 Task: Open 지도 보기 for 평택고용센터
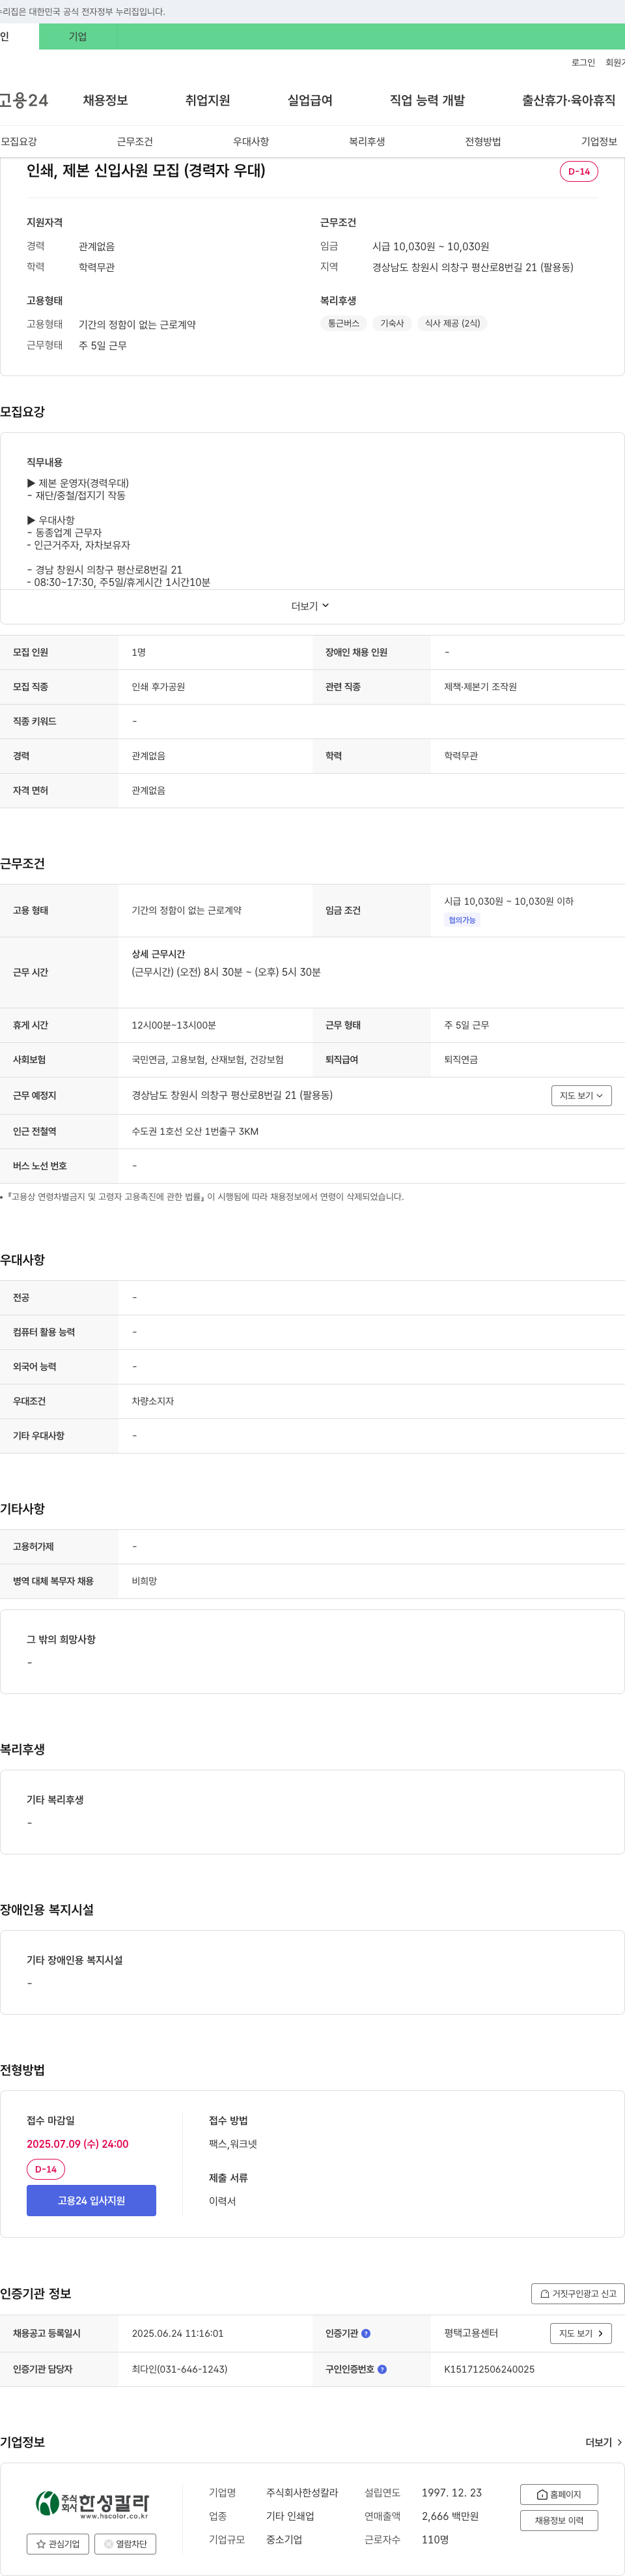click(581, 2333)
